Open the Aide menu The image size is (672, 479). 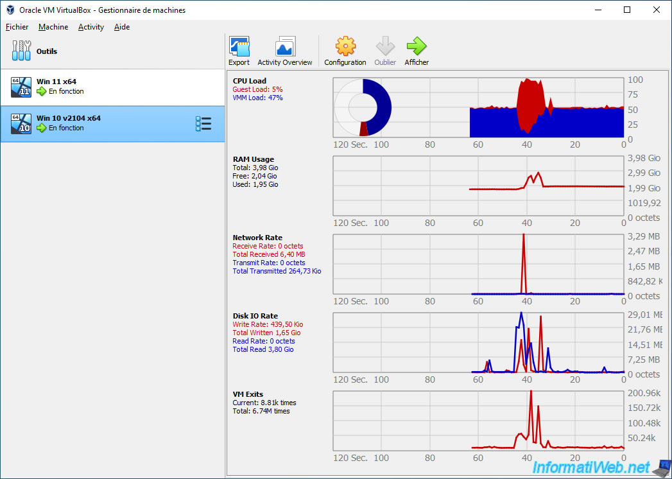click(x=122, y=27)
